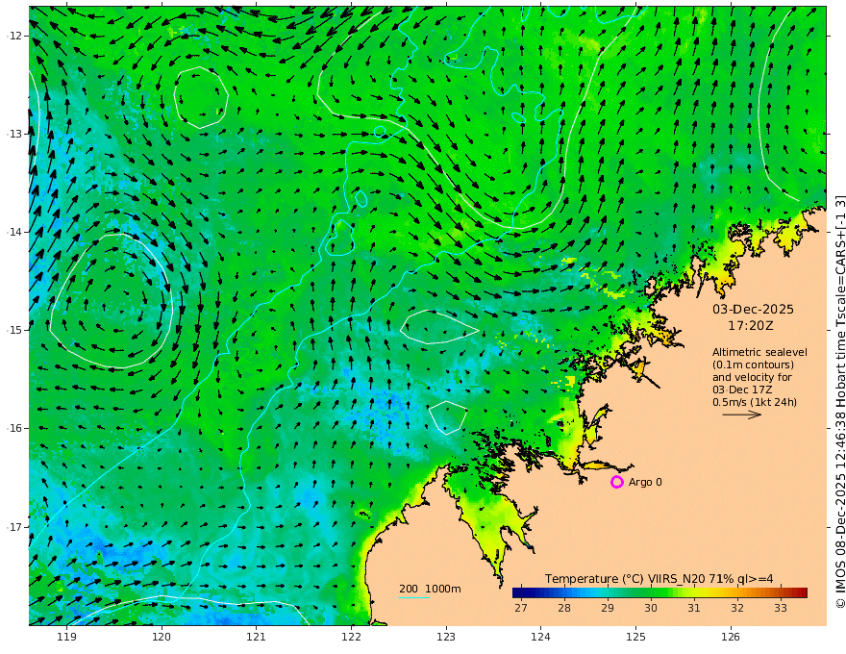The height and width of the screenshot is (654, 846).
Task: Click the dark blue 27°C end of colorbar
Action: [x=520, y=592]
